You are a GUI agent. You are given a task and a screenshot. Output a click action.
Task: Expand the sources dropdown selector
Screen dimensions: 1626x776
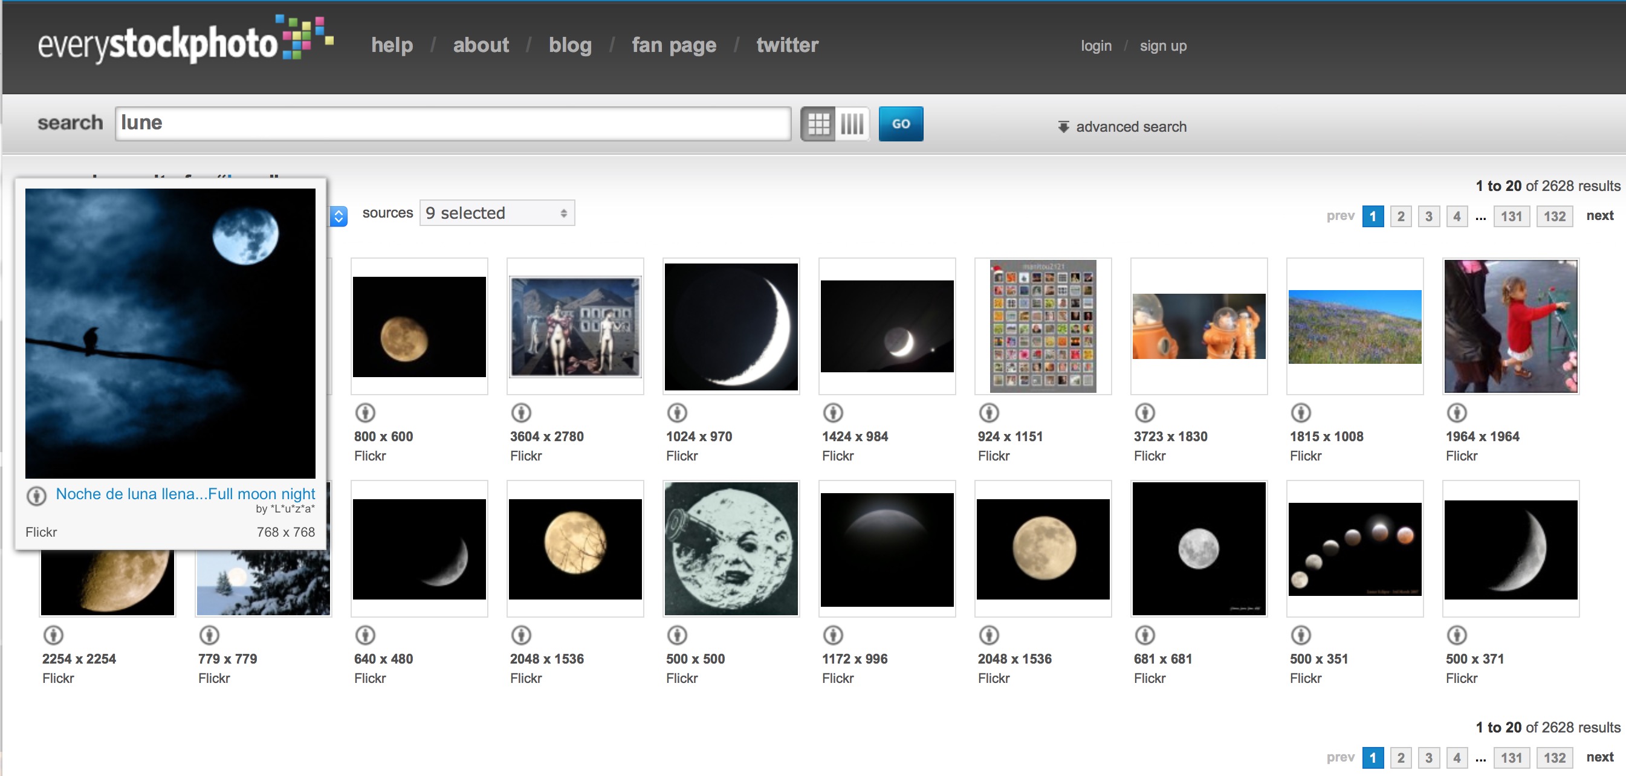coord(496,214)
